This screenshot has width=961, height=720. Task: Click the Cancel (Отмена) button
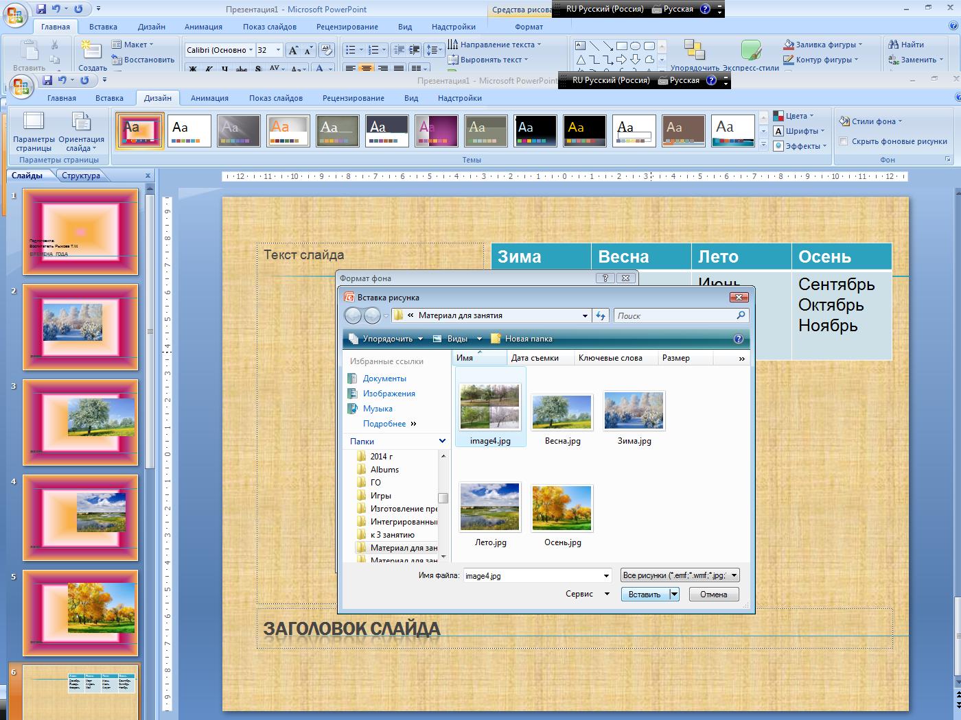[713, 595]
